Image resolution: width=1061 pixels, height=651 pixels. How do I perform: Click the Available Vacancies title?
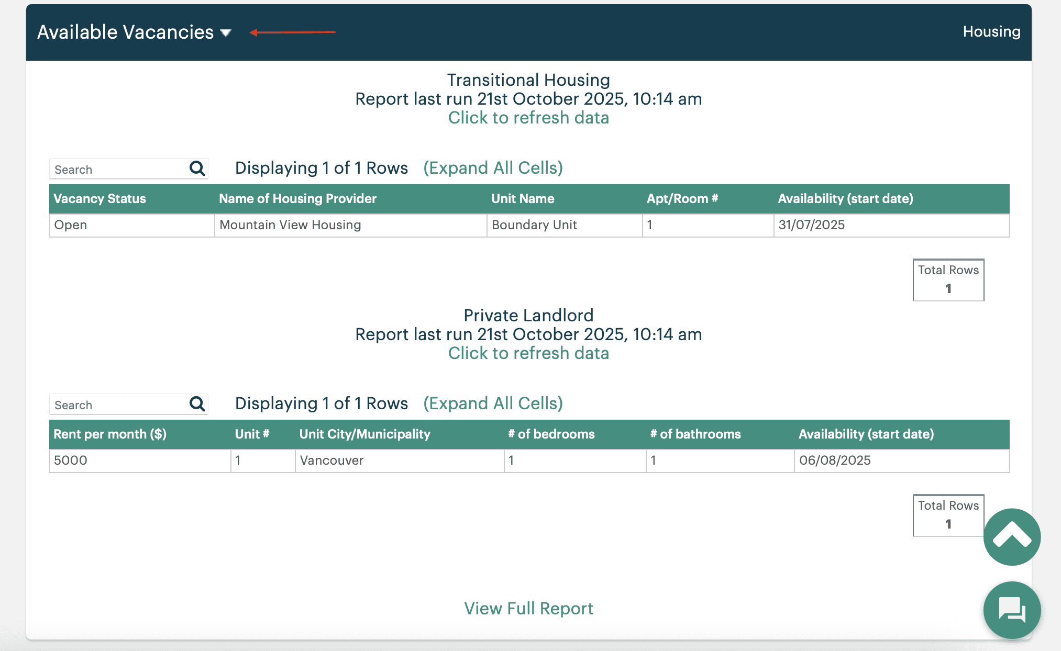(125, 32)
